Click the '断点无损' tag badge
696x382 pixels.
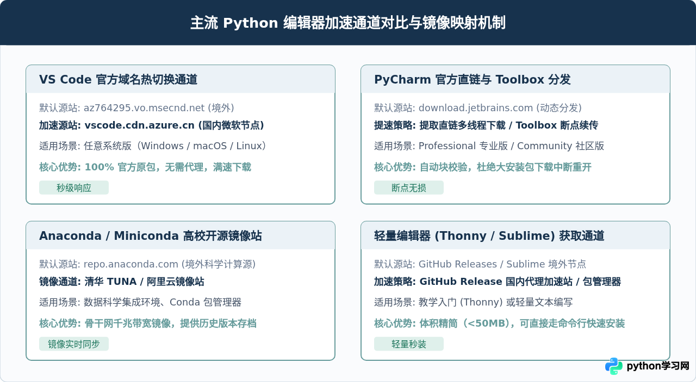click(x=409, y=188)
